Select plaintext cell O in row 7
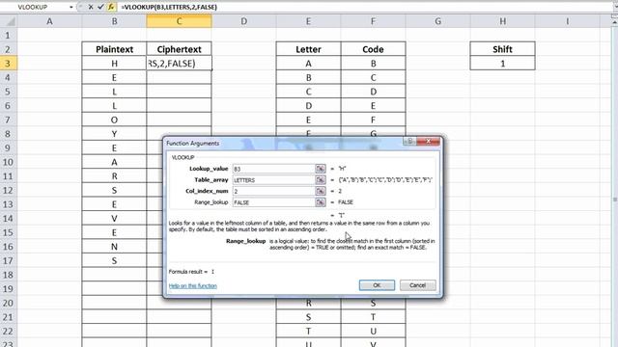The image size is (618, 347). (114, 120)
